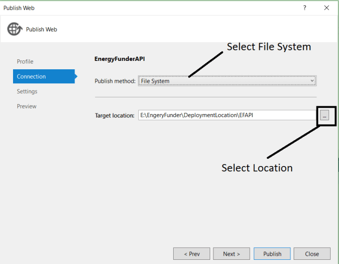Click the Publish Web title bar text
The width and height of the screenshot is (339, 264).
(x=19, y=8)
